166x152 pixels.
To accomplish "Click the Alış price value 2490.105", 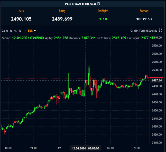I will point(21,19).
